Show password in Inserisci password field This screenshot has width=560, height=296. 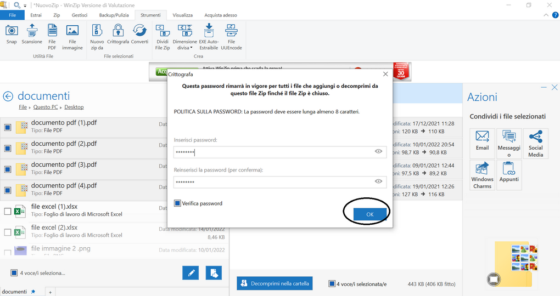[x=378, y=152]
